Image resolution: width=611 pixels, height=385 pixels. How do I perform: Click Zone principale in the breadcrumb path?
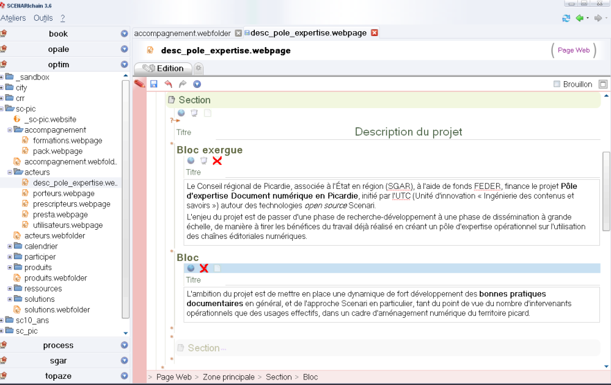(230, 377)
